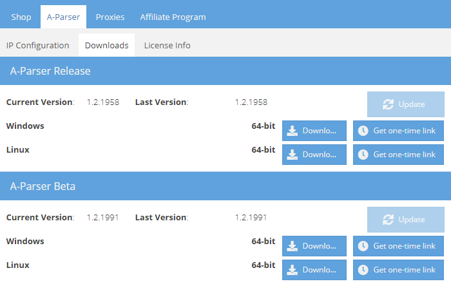Click download icon for Beta Windows 64-bit

[x=293, y=246]
